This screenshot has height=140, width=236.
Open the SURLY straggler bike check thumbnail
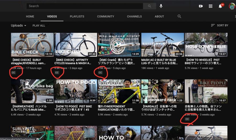tap(32, 45)
